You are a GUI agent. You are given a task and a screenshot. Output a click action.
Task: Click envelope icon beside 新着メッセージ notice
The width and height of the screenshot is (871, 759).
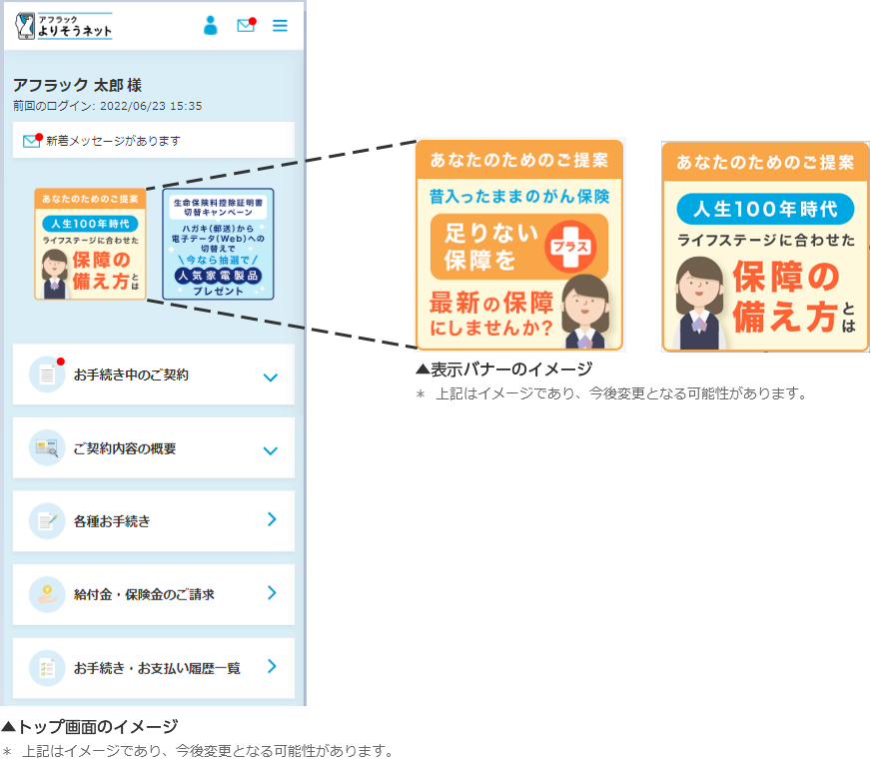click(x=31, y=142)
